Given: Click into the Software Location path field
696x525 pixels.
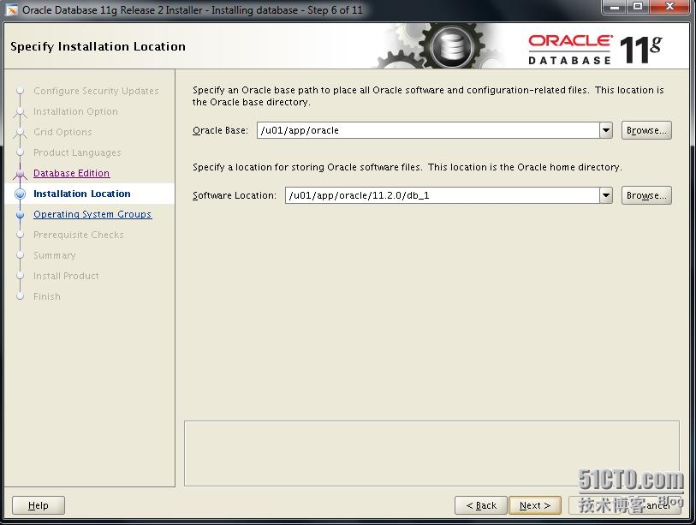Looking at the screenshot, I should [x=442, y=195].
